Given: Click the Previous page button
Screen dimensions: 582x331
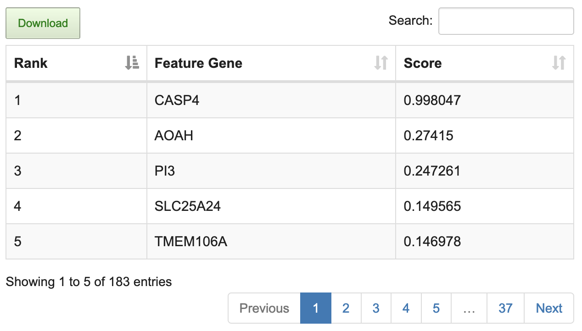Looking at the screenshot, I should (264, 308).
